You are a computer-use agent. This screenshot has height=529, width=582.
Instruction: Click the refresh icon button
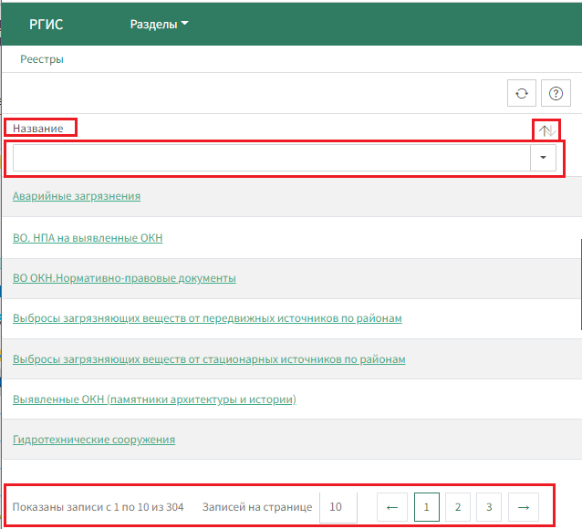coord(522,93)
